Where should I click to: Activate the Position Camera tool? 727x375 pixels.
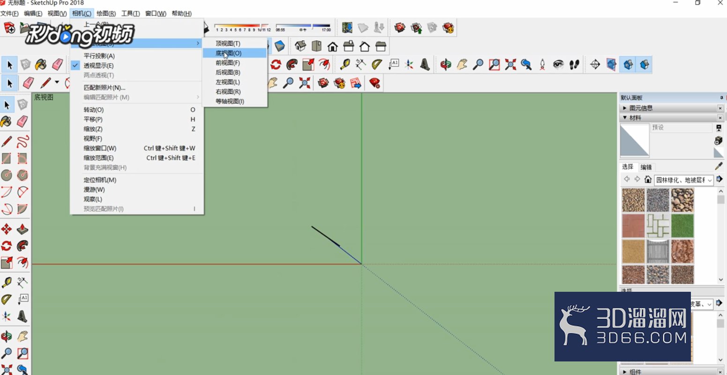[542, 65]
